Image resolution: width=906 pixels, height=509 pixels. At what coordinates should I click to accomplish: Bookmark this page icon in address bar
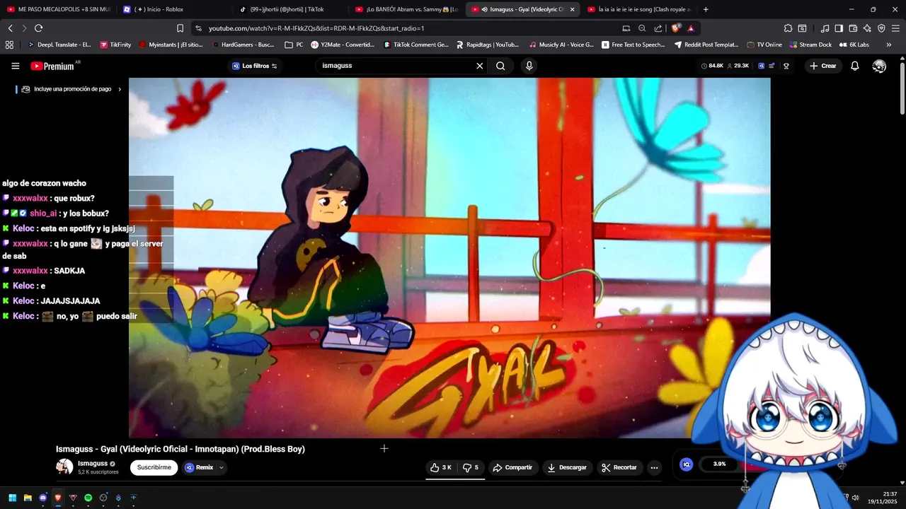[180, 28]
